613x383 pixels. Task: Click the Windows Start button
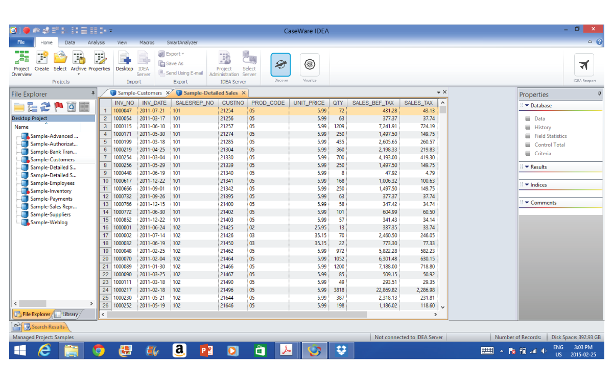[20, 351]
